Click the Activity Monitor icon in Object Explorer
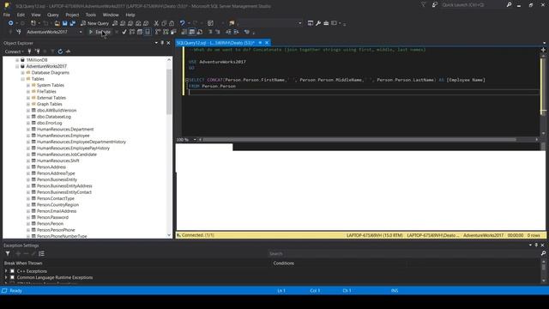Image resolution: width=549 pixels, height=309 pixels. (68, 51)
